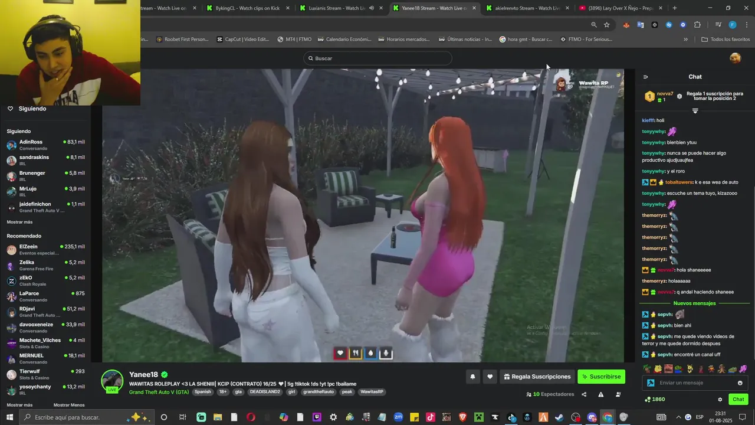Bookmark page with star icon
Image resolution: width=755 pixels, height=425 pixels.
(606, 25)
